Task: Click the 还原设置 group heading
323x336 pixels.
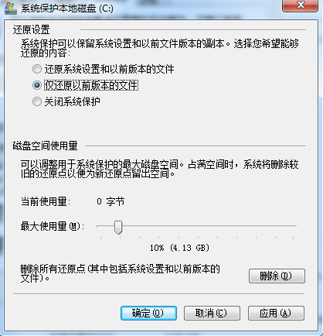Action: [31, 30]
